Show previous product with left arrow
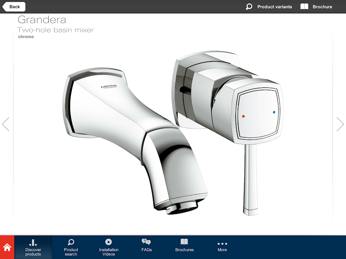The width and height of the screenshot is (346, 259). tap(6, 124)
